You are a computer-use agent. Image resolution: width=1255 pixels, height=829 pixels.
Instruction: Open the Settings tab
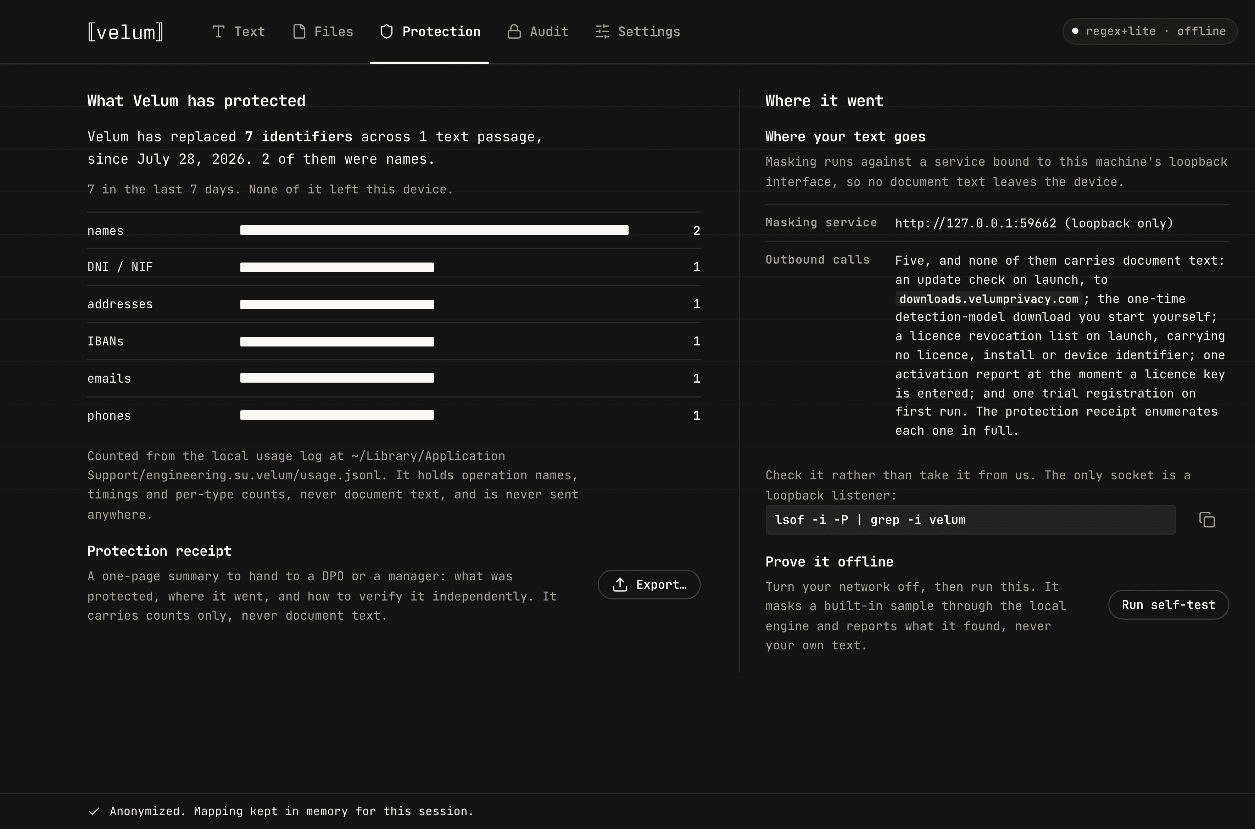click(637, 32)
